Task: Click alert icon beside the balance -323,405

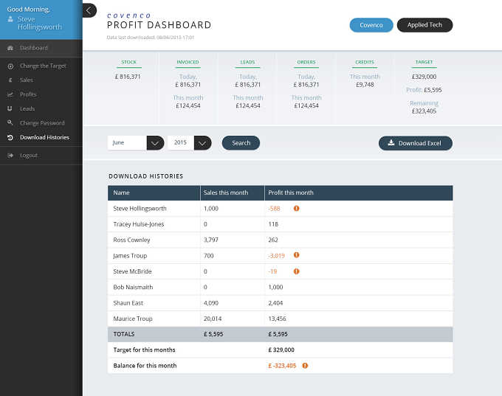Action: [x=305, y=366]
